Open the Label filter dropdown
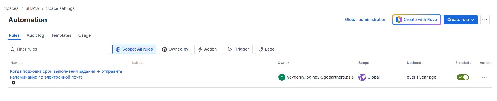The height and width of the screenshot is (101, 497). (267, 49)
